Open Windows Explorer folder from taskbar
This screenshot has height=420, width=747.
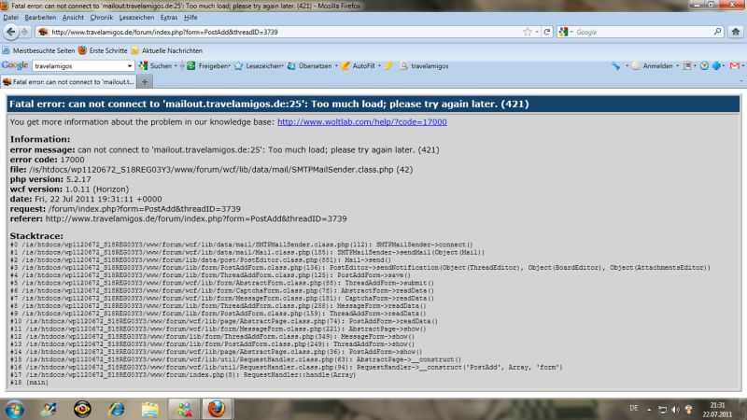click(x=149, y=409)
